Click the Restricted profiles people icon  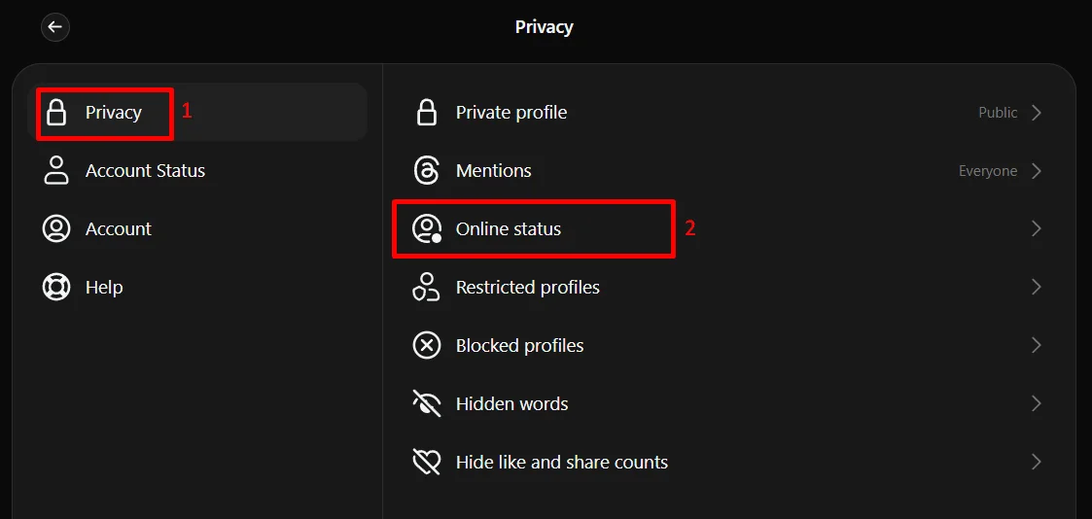pos(426,288)
